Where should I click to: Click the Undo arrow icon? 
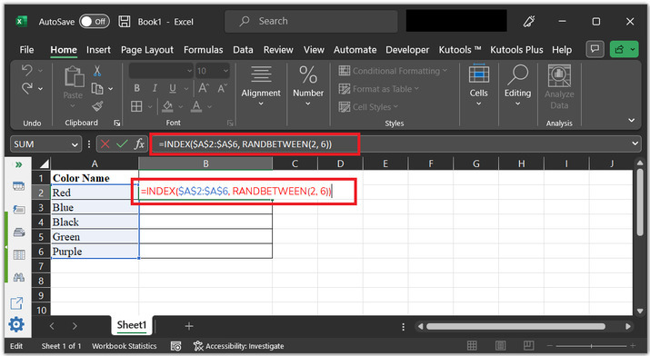click(x=27, y=70)
